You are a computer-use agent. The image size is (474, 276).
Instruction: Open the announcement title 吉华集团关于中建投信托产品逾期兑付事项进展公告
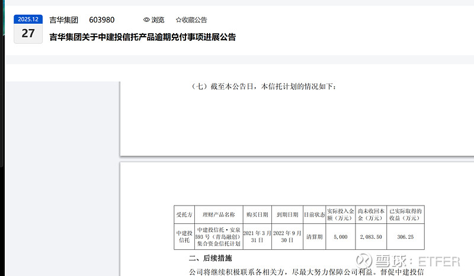coord(143,37)
